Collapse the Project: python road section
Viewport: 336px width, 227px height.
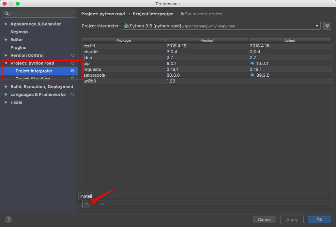click(6, 63)
